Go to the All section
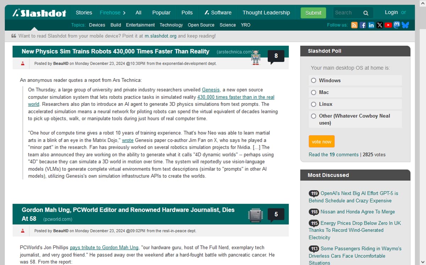This screenshot has height=265, width=426. click(x=138, y=12)
